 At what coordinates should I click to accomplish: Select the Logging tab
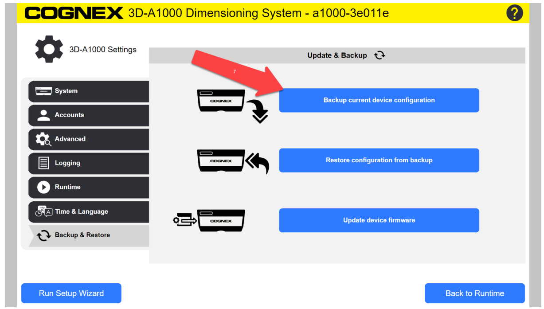tap(89, 163)
